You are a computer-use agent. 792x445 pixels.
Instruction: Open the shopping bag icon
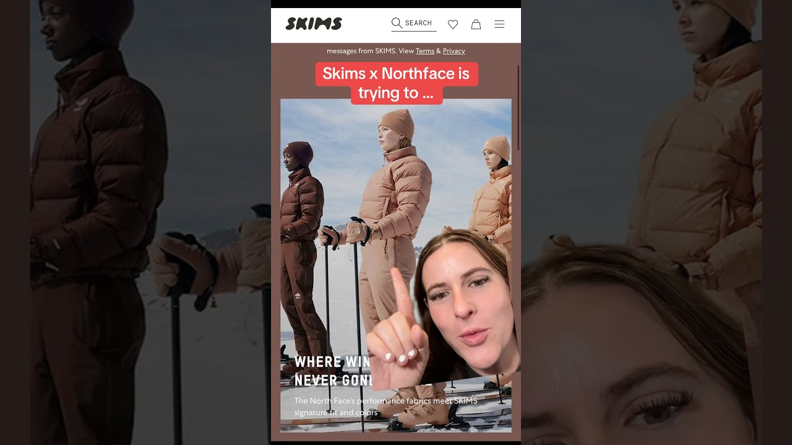click(x=476, y=24)
